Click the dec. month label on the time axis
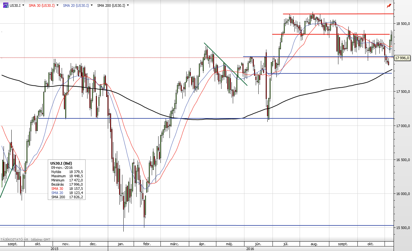 [94, 244]
